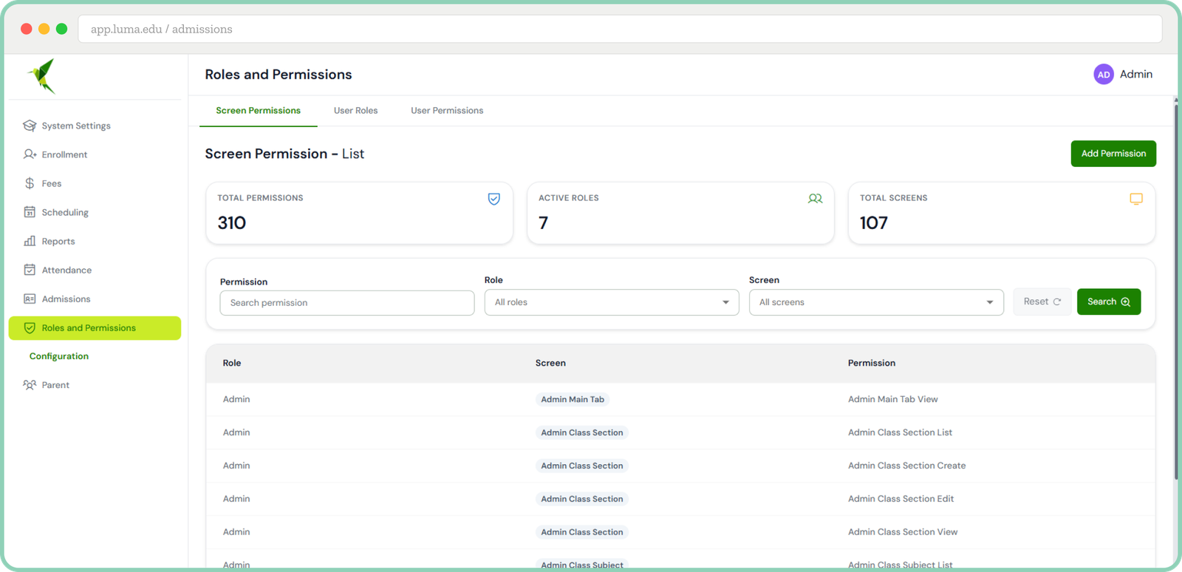Click Admin Main Tab View permission
This screenshot has width=1182, height=572.
(893, 399)
